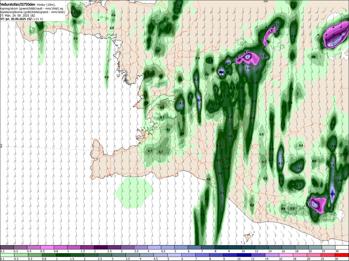Click the 3.0 precipitation value
Screen dimensions: 349x261
pyautogui.click(x=340, y=180)
